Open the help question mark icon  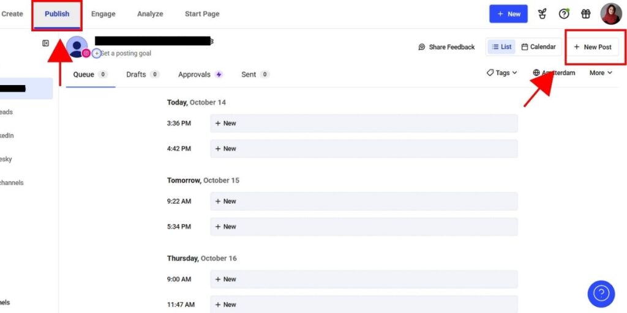[564, 14]
